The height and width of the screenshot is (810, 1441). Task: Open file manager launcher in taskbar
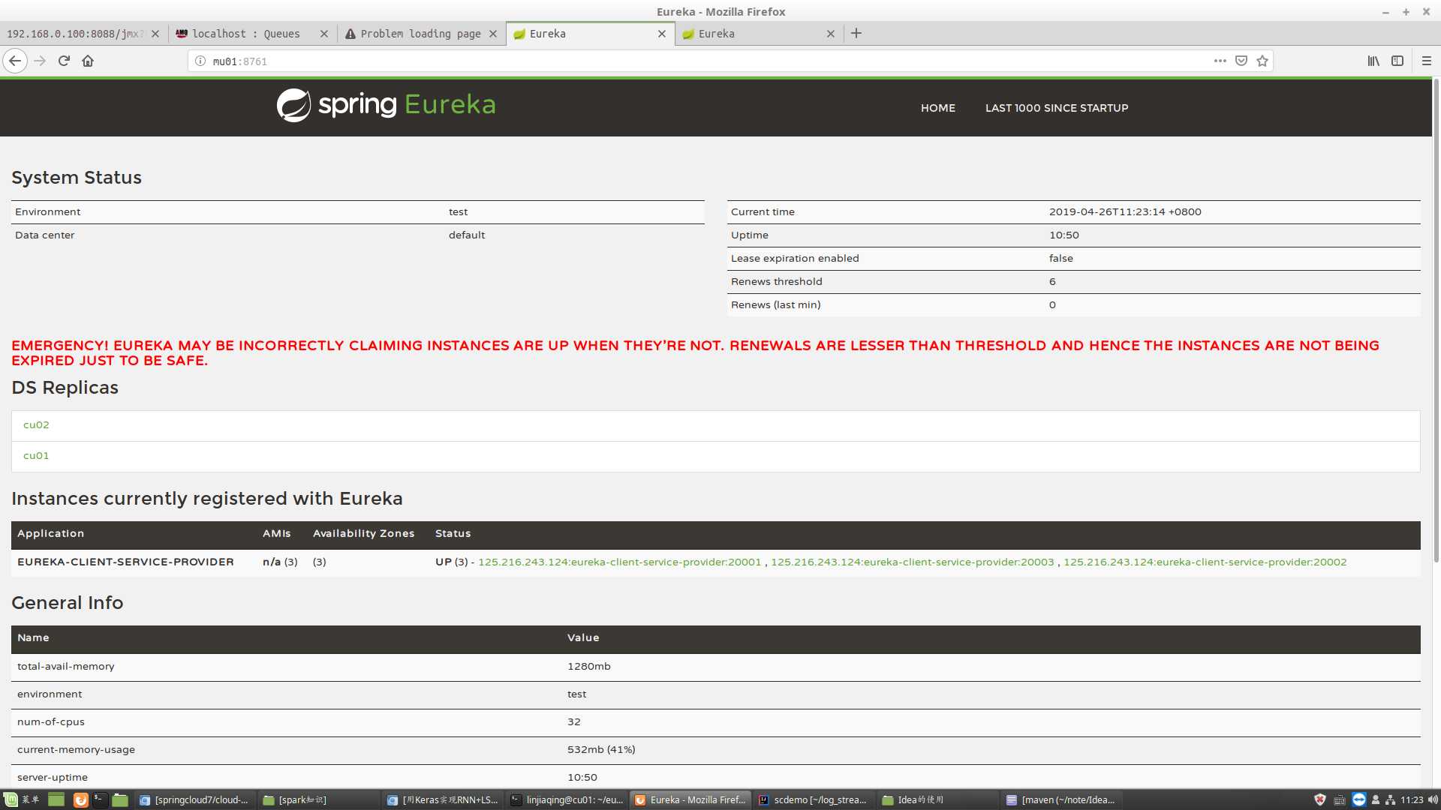[x=120, y=799]
